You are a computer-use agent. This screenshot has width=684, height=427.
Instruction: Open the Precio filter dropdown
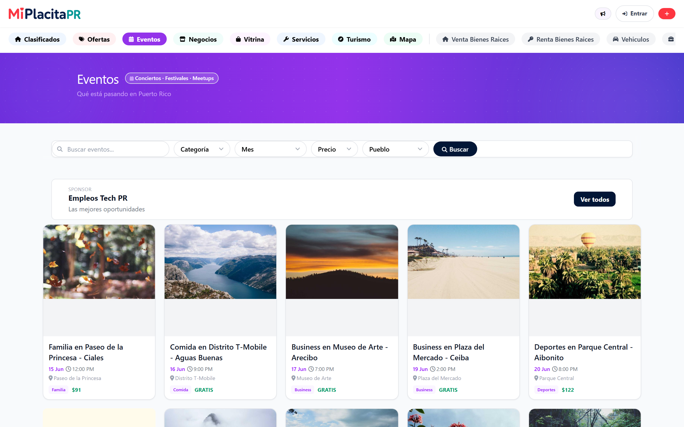[x=334, y=149]
